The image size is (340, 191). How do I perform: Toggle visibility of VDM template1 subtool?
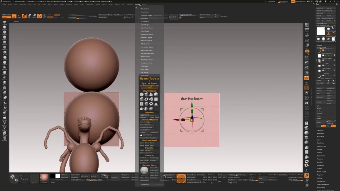pyautogui.click(x=334, y=55)
